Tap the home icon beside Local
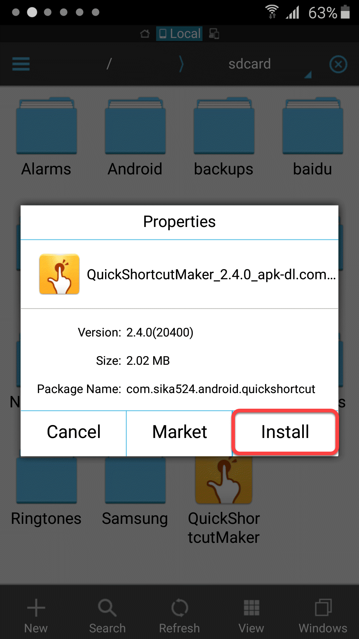 pyautogui.click(x=145, y=34)
